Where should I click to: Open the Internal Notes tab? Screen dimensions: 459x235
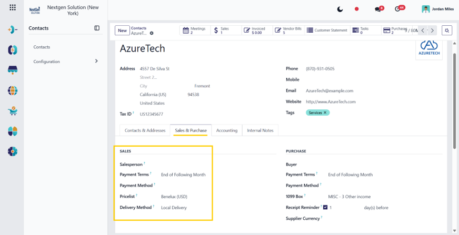pyautogui.click(x=260, y=130)
